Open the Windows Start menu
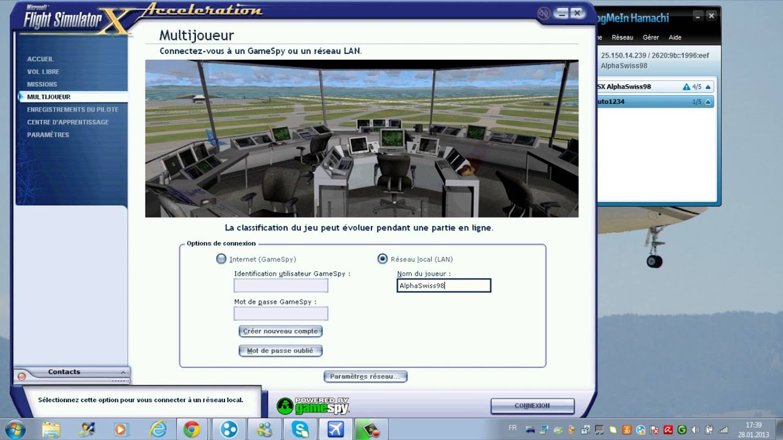This screenshot has height=440, width=783. click(15, 429)
